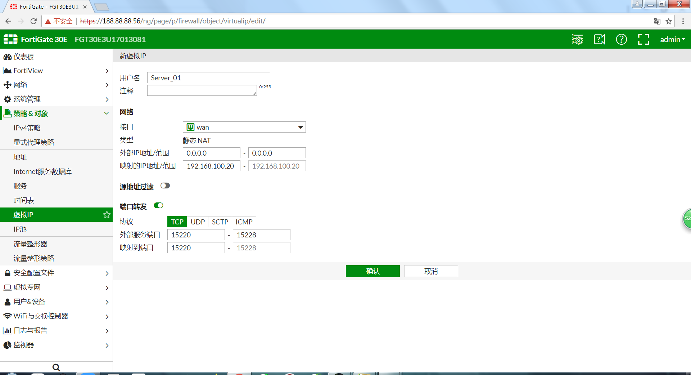Image resolution: width=691 pixels, height=375 pixels.
Task: Enable the 源地址过滤 toggle
Action: click(165, 186)
